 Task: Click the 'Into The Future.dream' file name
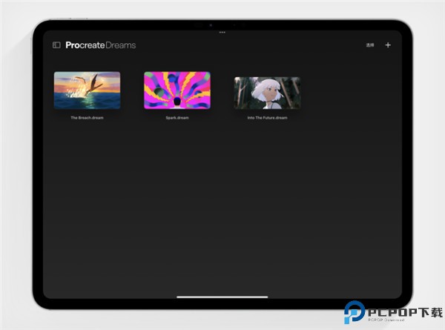(267, 118)
